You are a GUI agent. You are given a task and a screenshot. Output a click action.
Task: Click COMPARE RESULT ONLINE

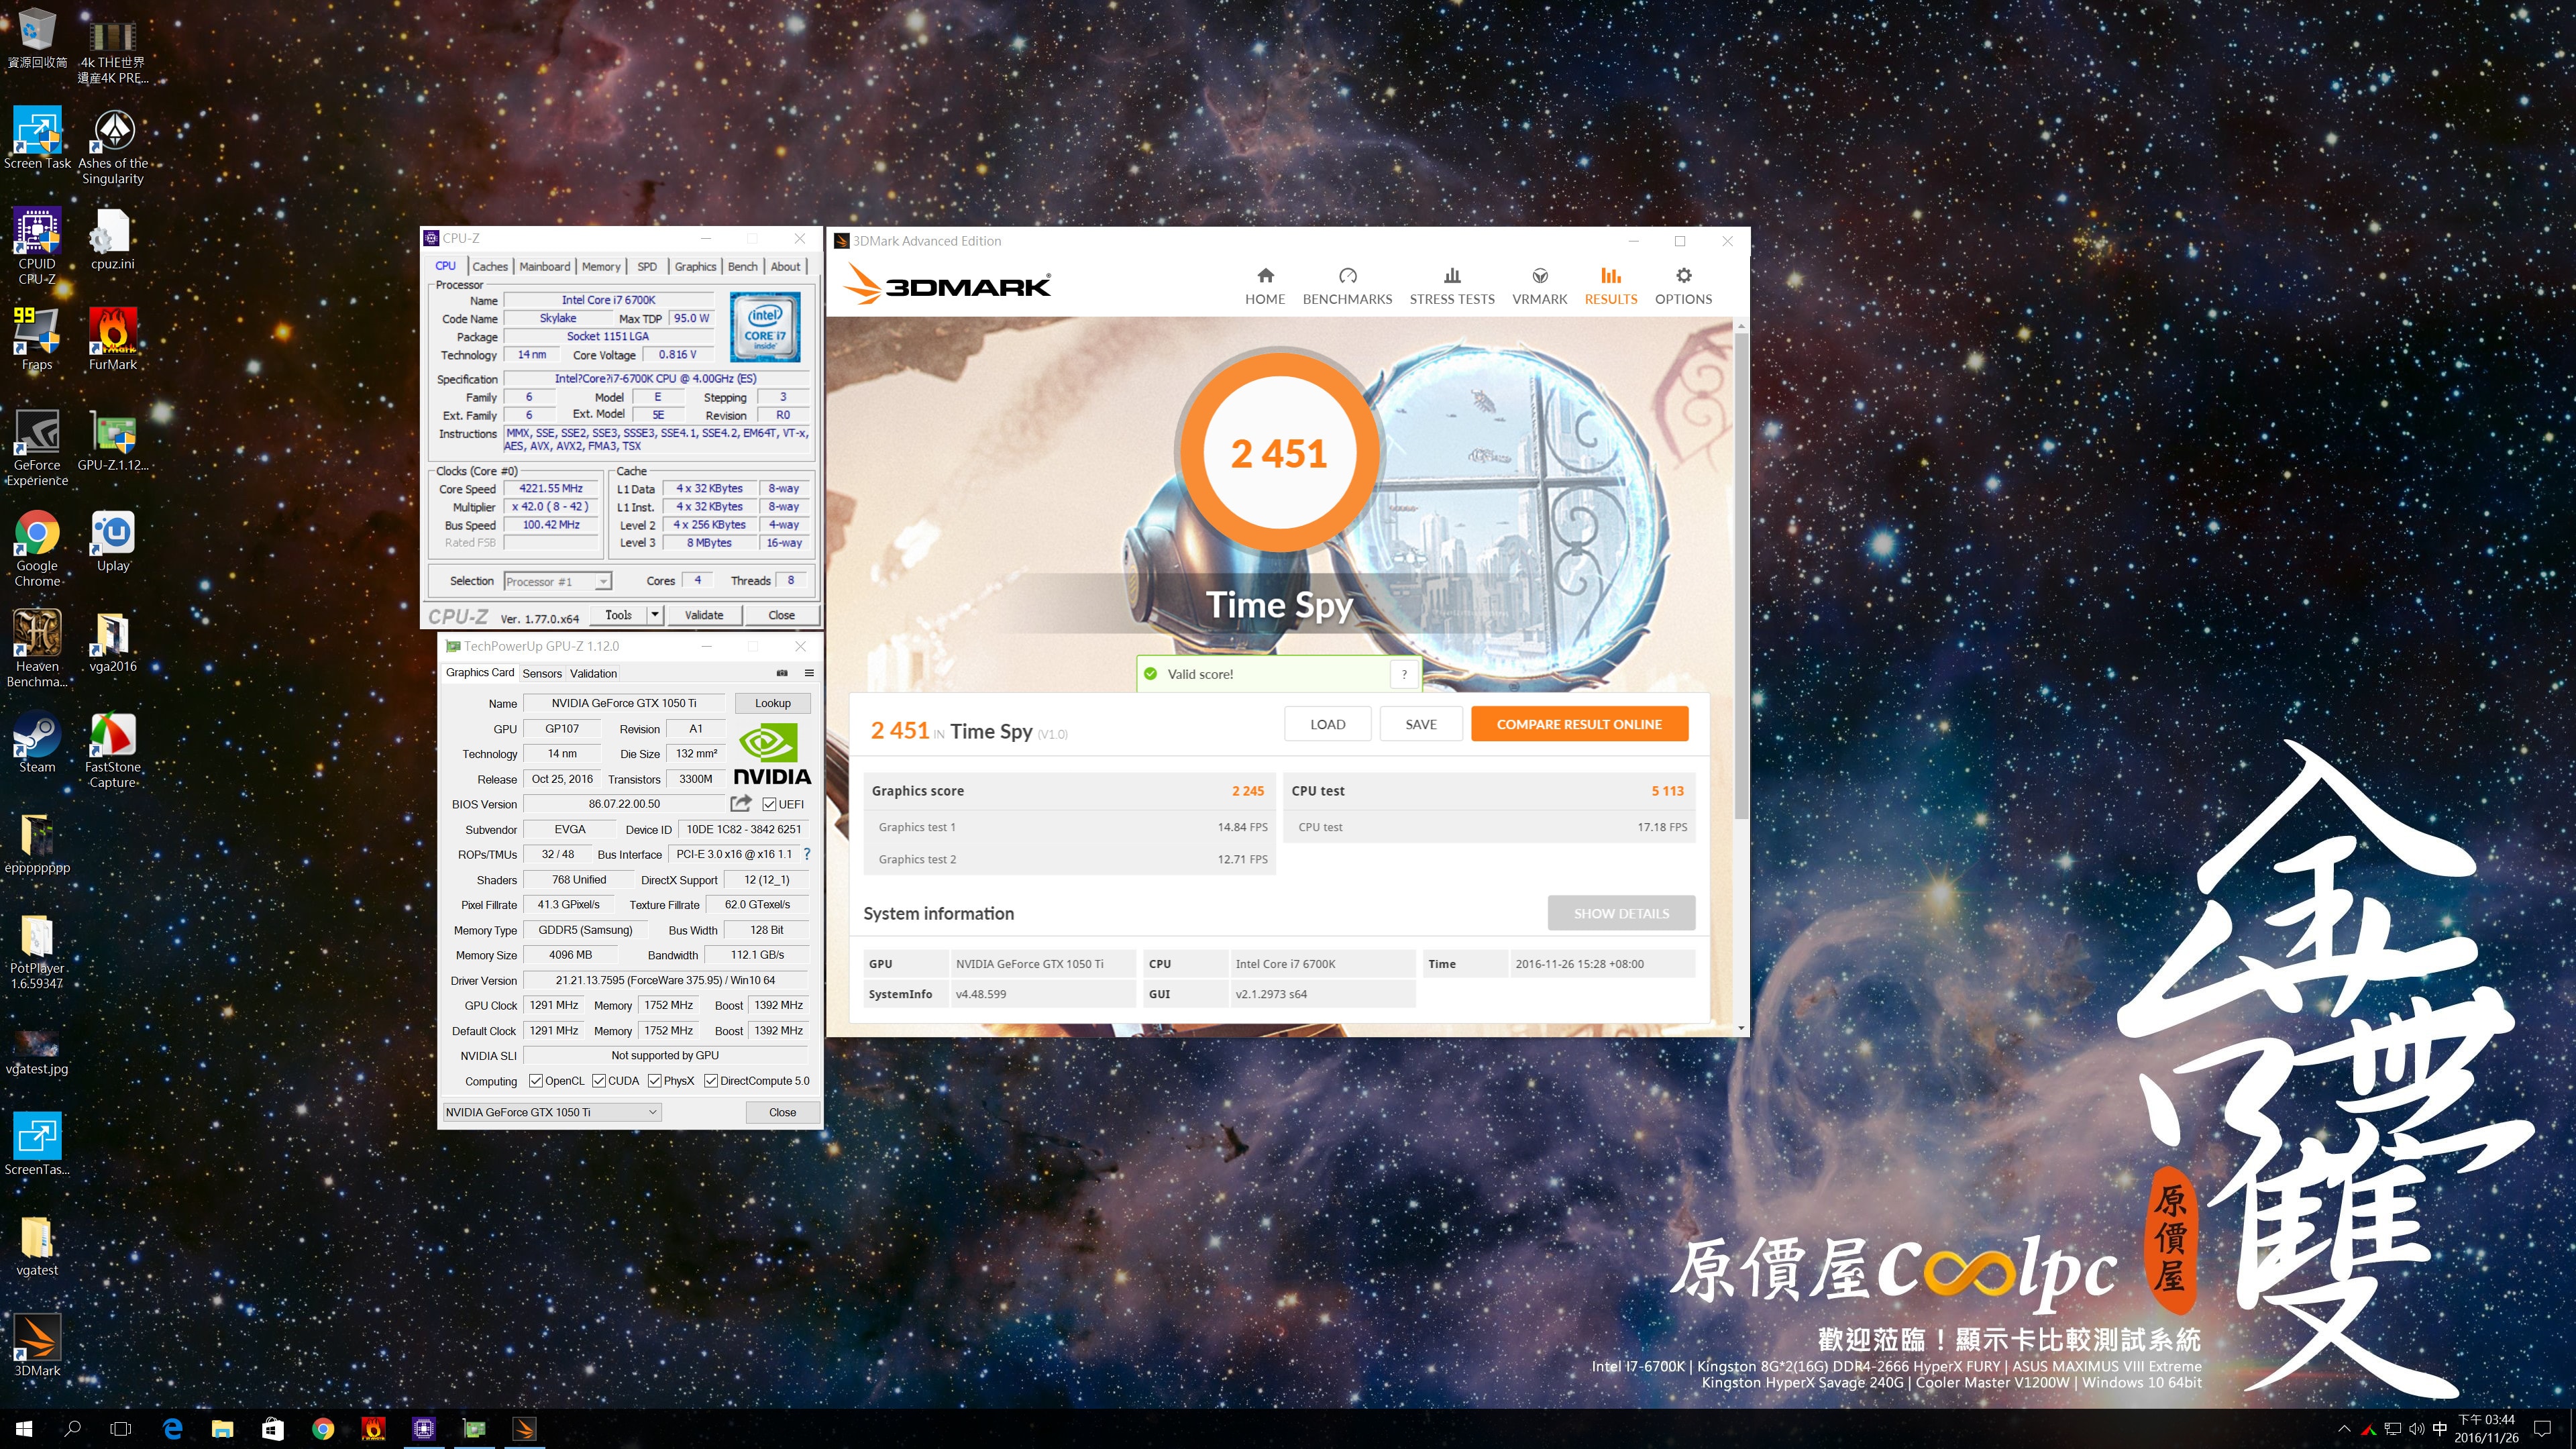1579,724
